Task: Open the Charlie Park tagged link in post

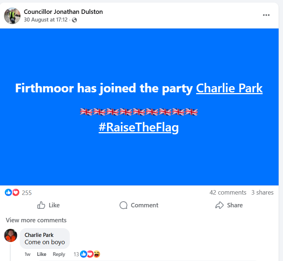Action: pos(229,88)
